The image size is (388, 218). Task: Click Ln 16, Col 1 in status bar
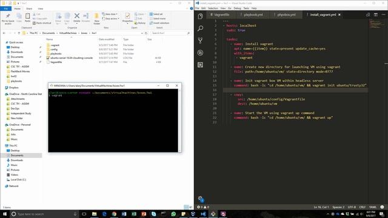(321, 207)
